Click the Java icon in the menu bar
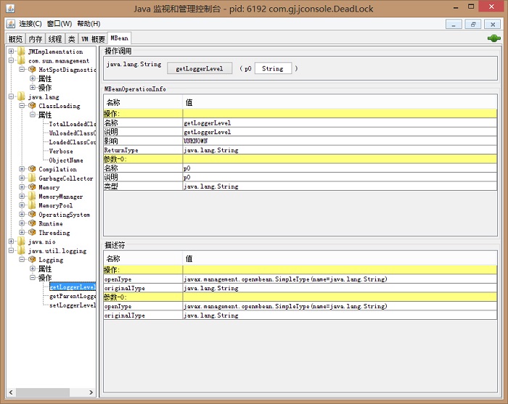Image resolution: width=508 pixels, height=404 pixels. tap(11, 24)
